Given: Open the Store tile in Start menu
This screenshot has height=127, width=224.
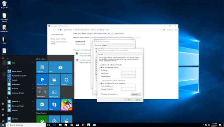Looking at the screenshot, I should (42, 104).
